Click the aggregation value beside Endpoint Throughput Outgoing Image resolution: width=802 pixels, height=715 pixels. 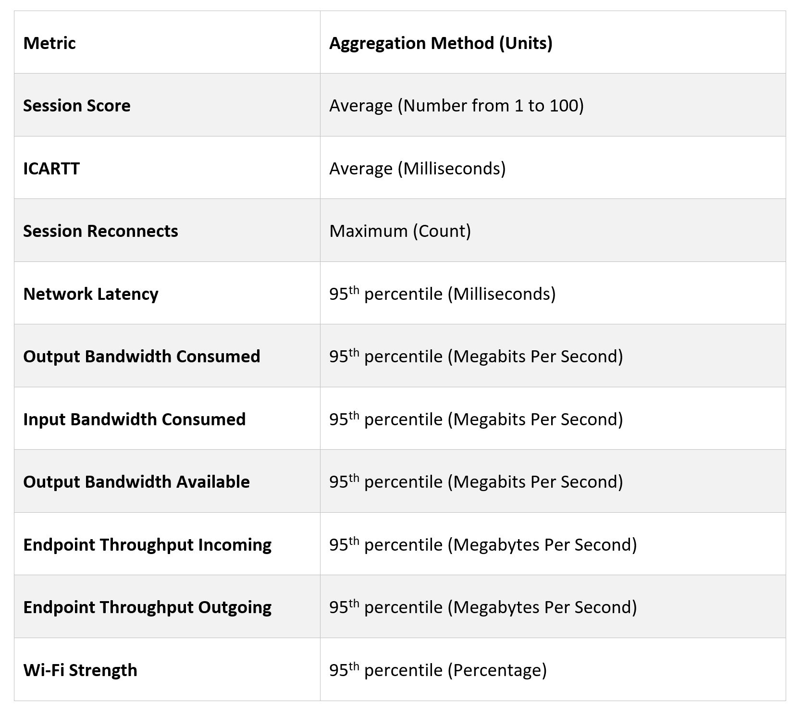coord(483,607)
